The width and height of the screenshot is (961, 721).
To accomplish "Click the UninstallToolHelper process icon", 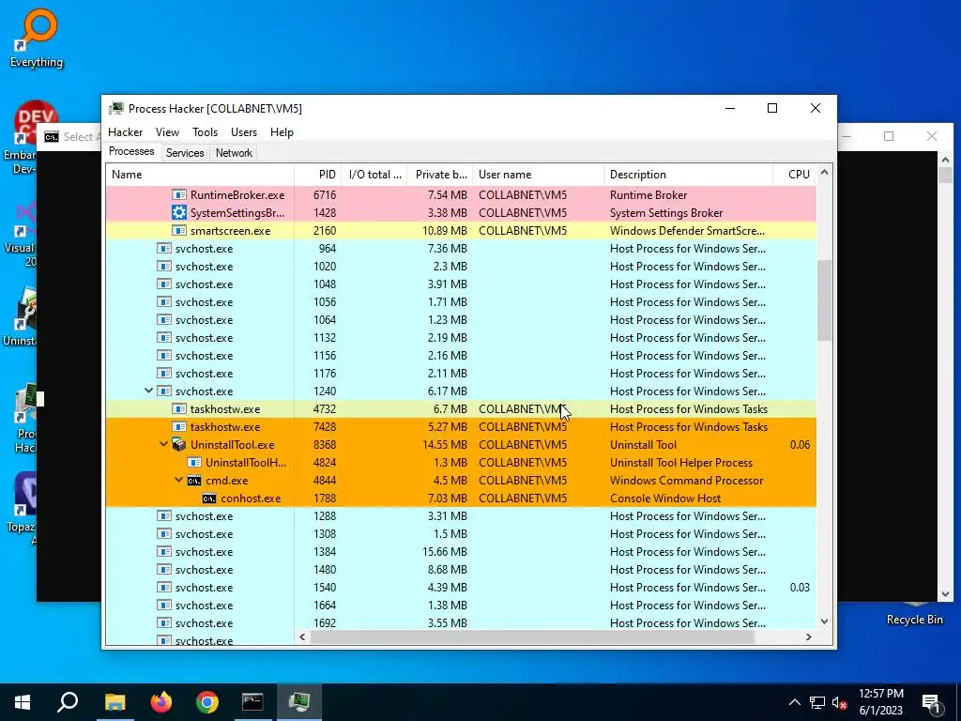I will click(x=194, y=462).
